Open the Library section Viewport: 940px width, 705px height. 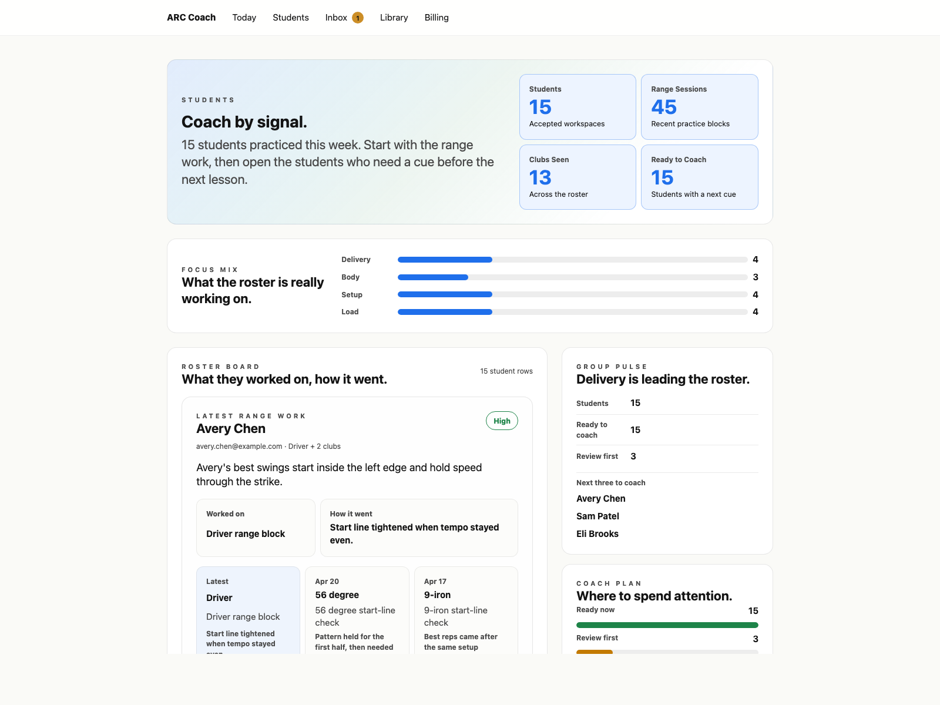tap(394, 18)
